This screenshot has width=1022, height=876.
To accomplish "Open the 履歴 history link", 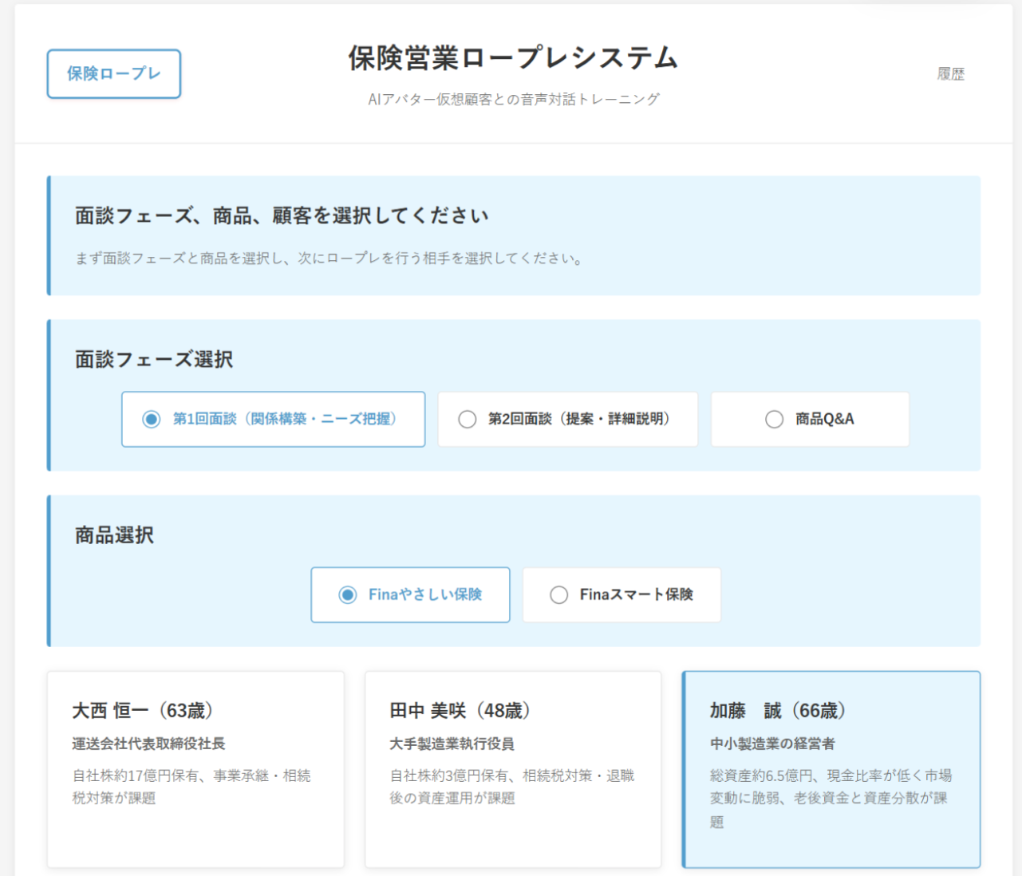I will coord(950,74).
